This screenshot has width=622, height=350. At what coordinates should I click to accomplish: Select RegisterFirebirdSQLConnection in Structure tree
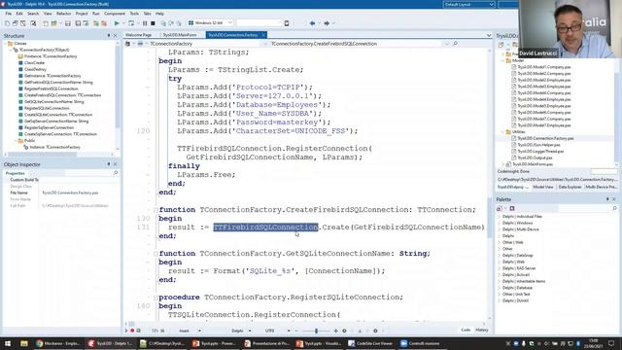[x=52, y=88]
